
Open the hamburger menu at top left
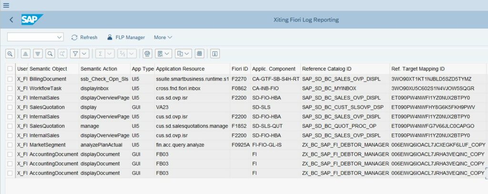click(x=6, y=5)
